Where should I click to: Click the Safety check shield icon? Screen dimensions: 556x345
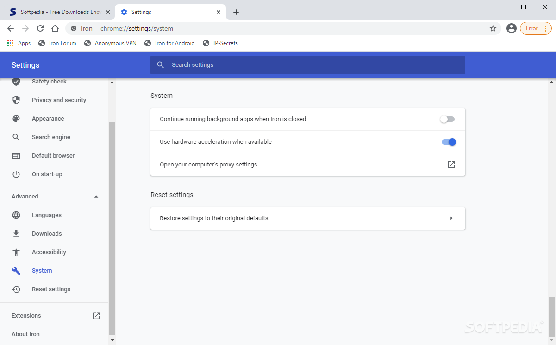[16, 82]
